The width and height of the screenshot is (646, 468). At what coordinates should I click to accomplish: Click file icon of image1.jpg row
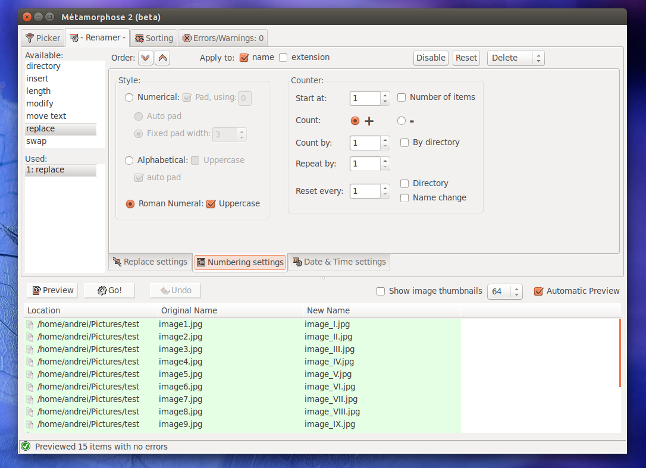click(30, 325)
